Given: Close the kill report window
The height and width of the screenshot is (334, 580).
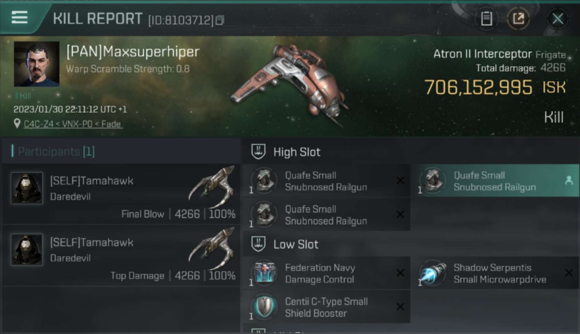Looking at the screenshot, I should [558, 19].
